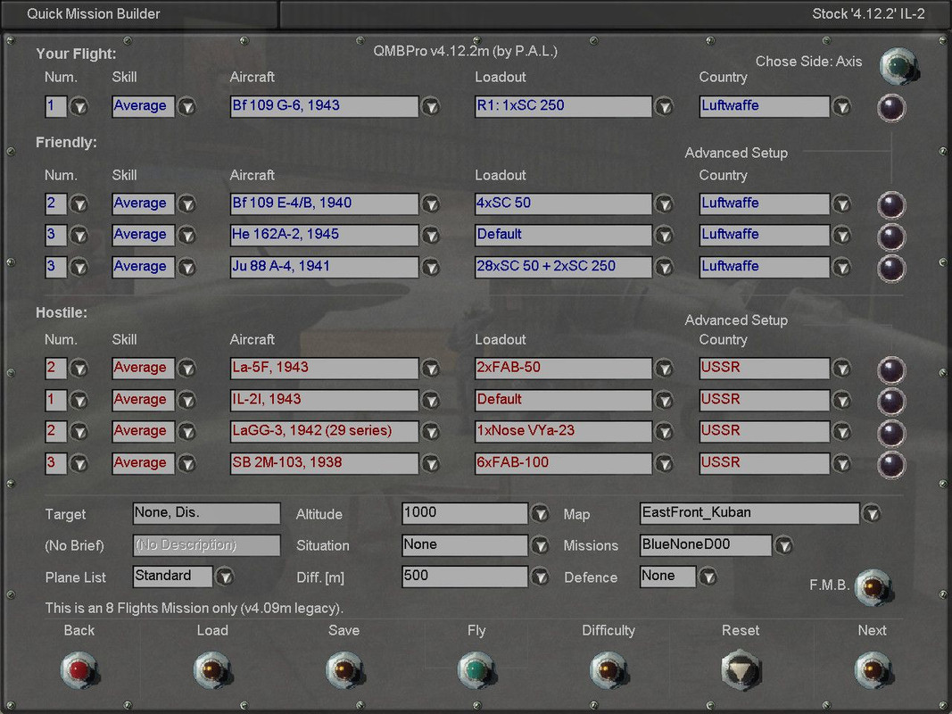Open the Defence dropdown arrow
The image size is (952, 714).
coord(708,577)
